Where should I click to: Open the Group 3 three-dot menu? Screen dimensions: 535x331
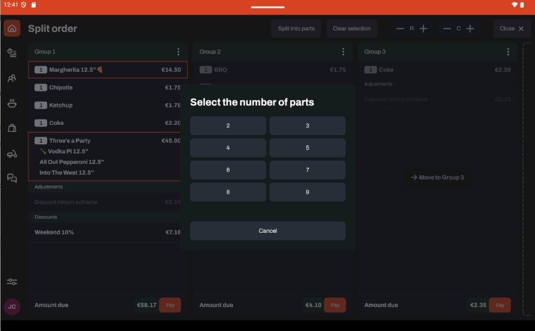[508, 52]
